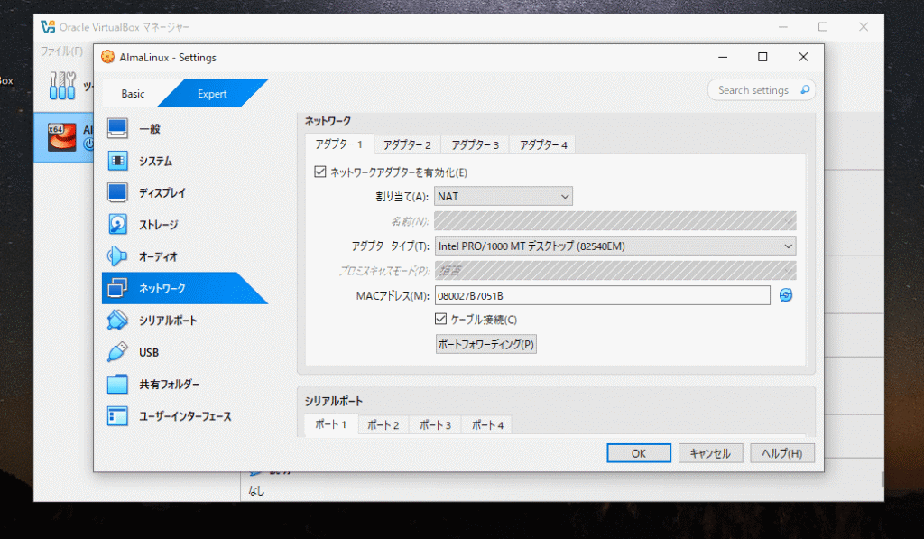Switch to the Expert mode tab
The image size is (924, 539).
(x=212, y=94)
